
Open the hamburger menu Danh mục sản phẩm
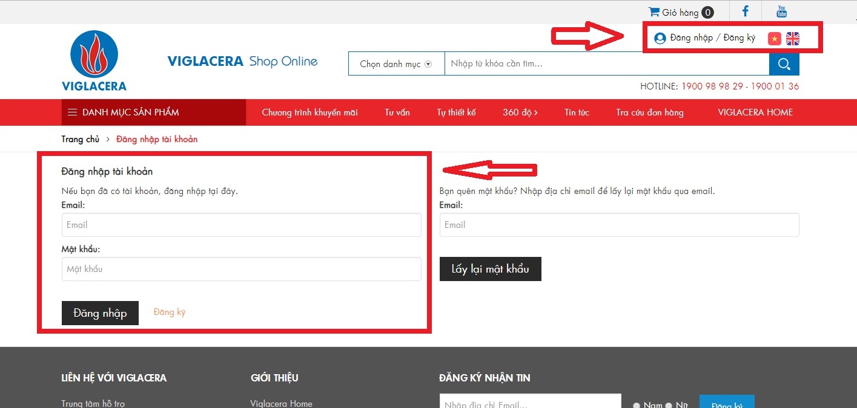(x=154, y=112)
